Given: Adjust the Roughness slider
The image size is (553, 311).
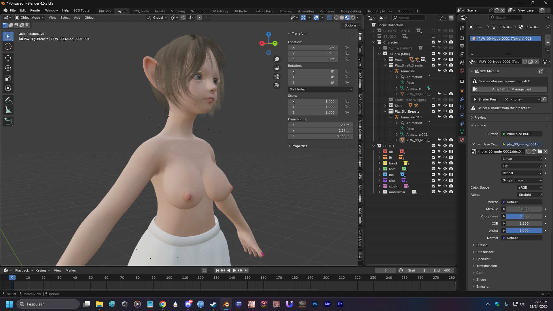Looking at the screenshot, I should coord(524,216).
